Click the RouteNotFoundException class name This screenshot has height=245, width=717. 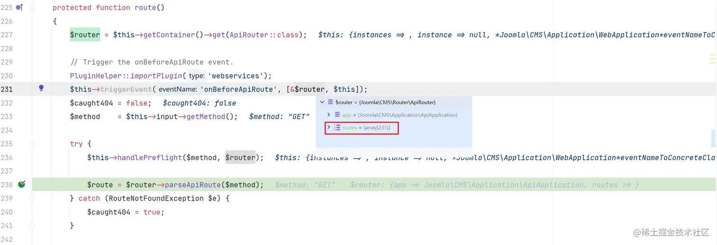156,199
